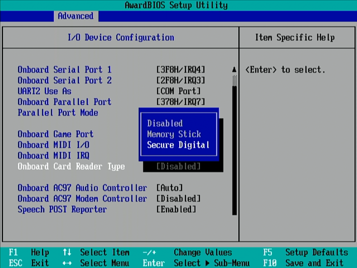Image resolution: width=357 pixels, height=268 pixels.
Task: Select Onboard Card Reader Type item
Action: click(71, 167)
